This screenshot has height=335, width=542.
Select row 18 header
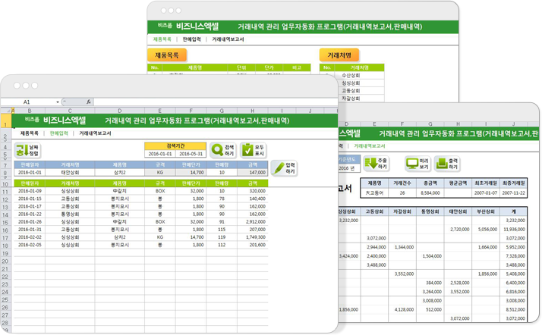[5, 246]
